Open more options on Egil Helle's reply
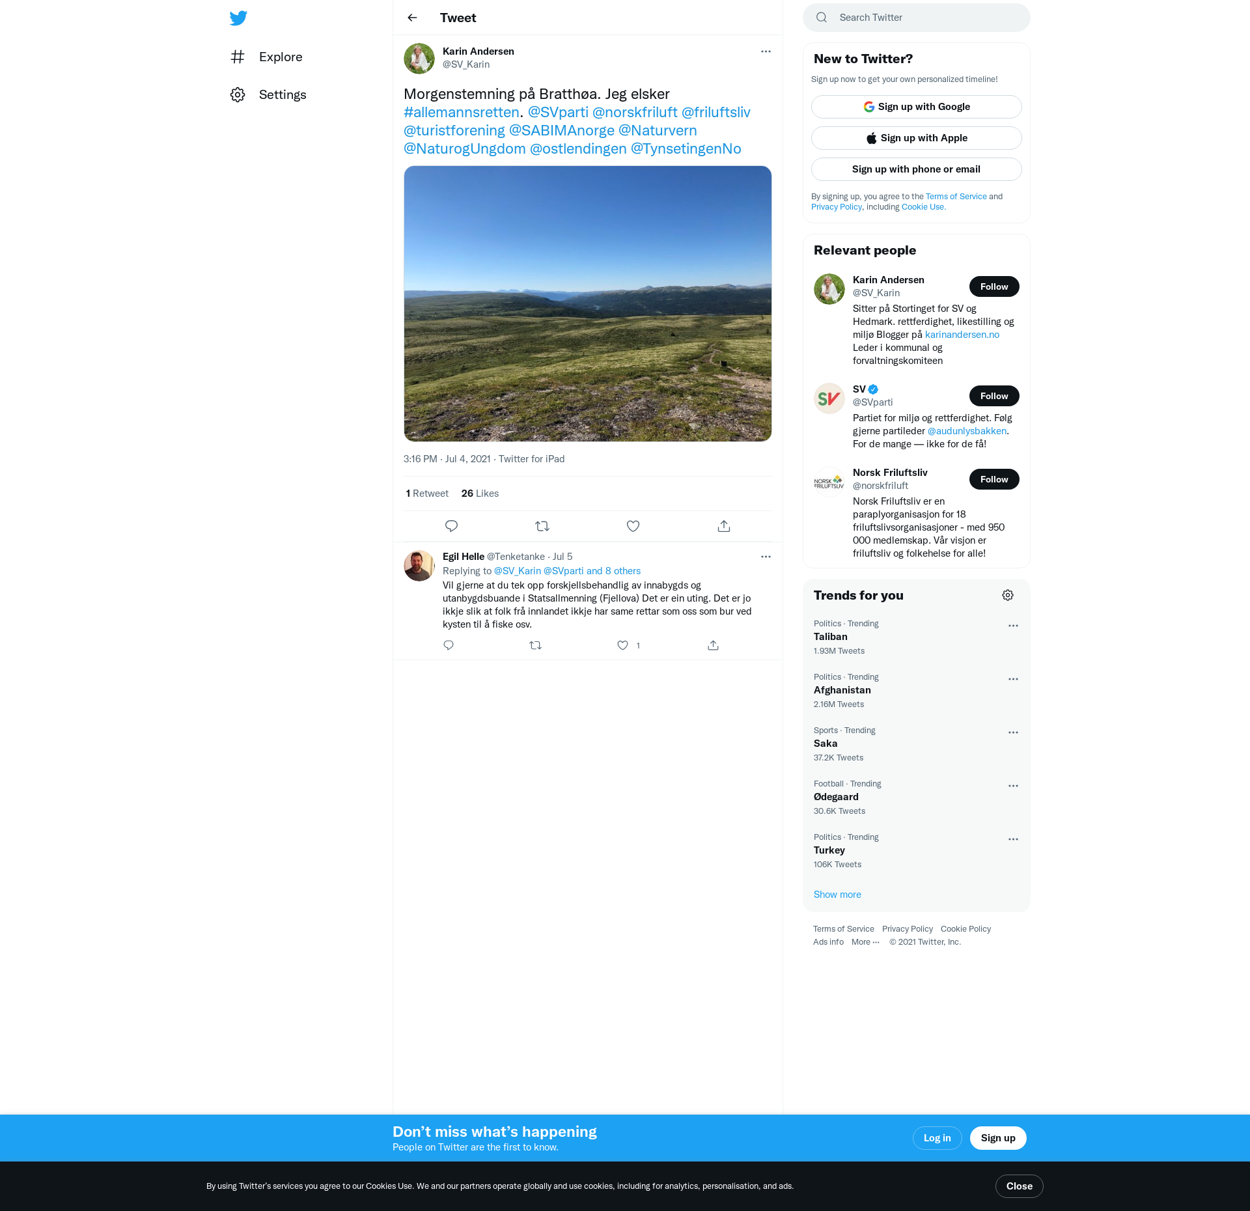Viewport: 1250px width, 1211px height. [766, 557]
